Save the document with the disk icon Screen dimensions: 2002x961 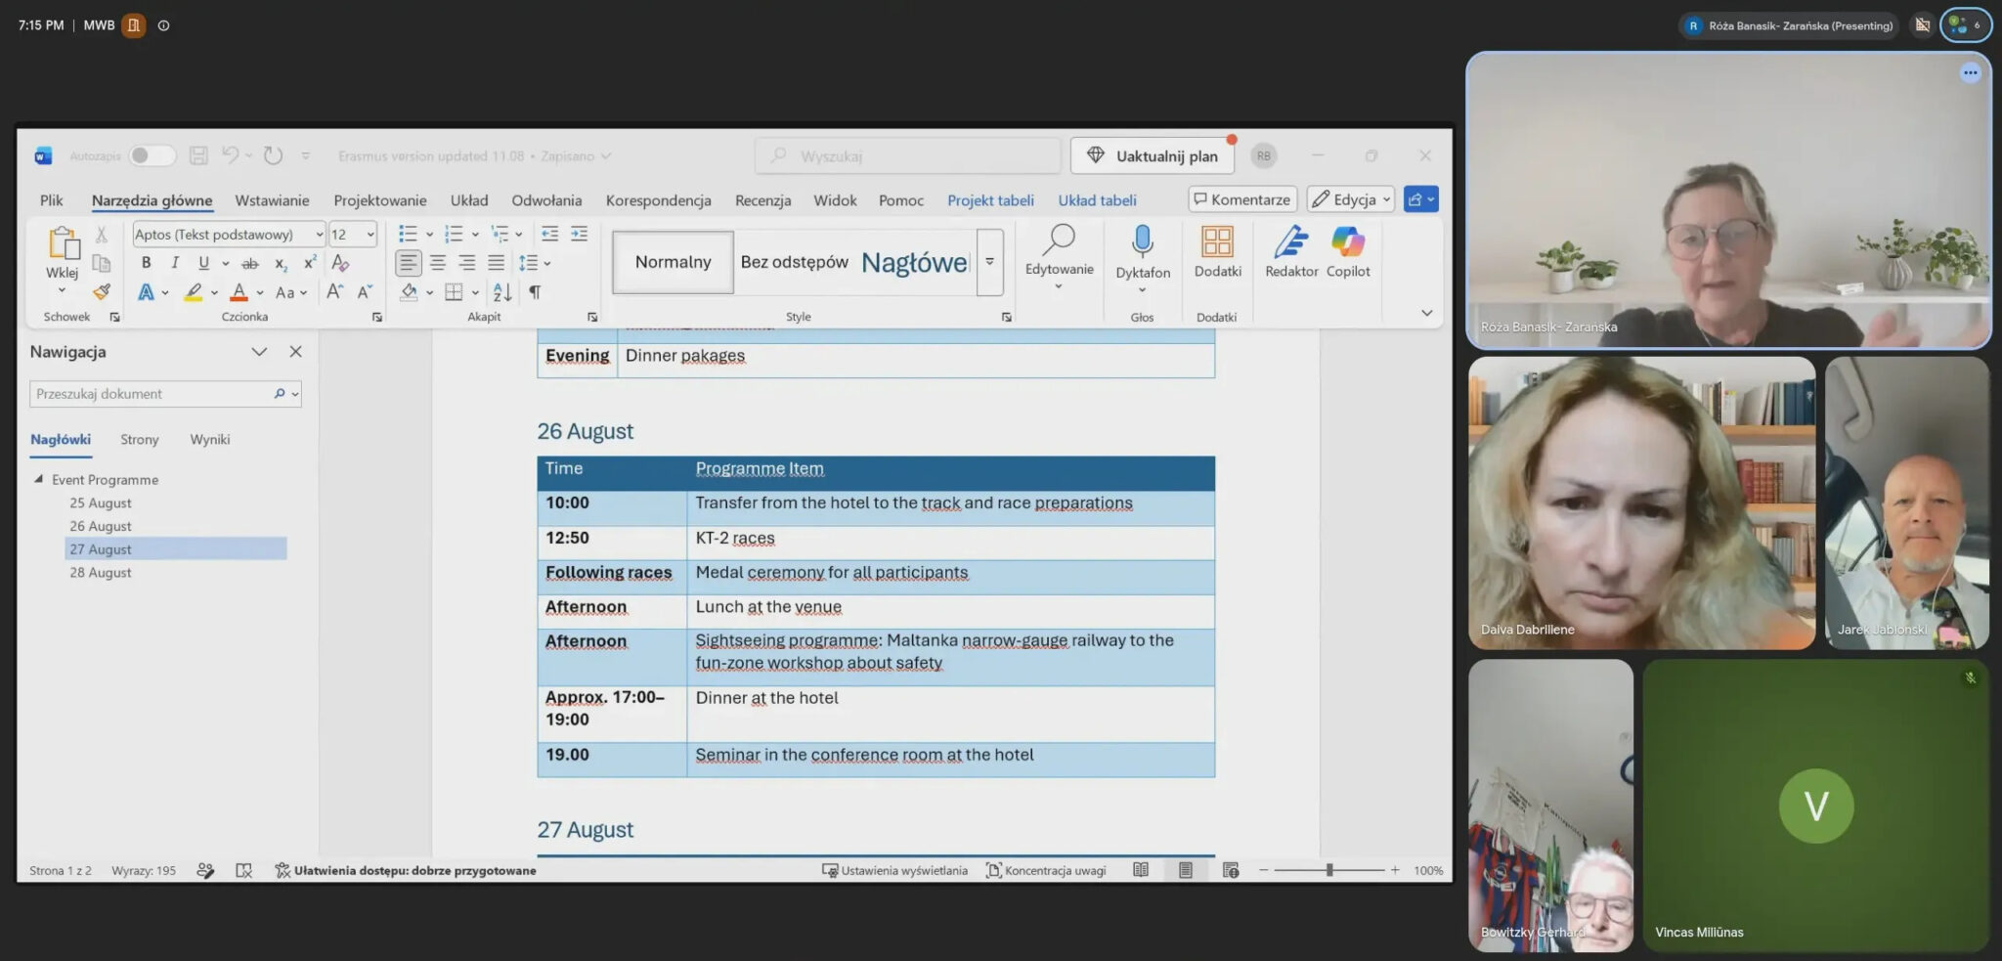point(198,155)
